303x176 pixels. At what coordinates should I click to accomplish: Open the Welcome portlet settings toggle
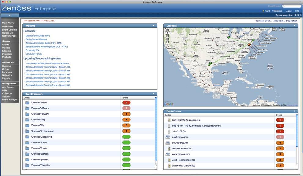point(153,25)
